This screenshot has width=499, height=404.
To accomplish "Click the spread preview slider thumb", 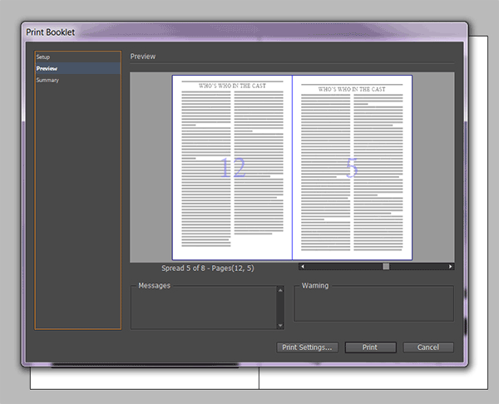I will [x=386, y=267].
